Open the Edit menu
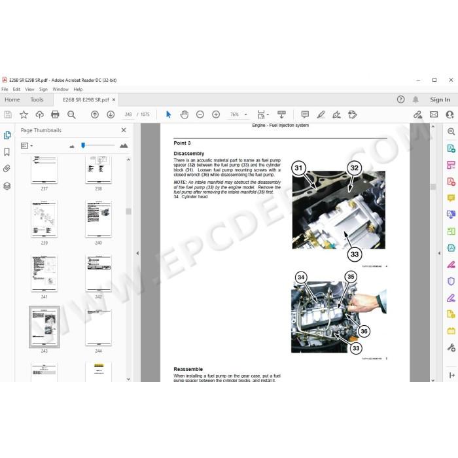Viewport: 458px width, 458px height. (16, 89)
